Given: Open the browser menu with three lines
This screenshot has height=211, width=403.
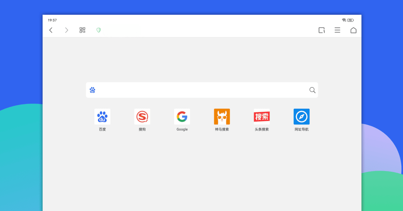Looking at the screenshot, I should tap(337, 30).
